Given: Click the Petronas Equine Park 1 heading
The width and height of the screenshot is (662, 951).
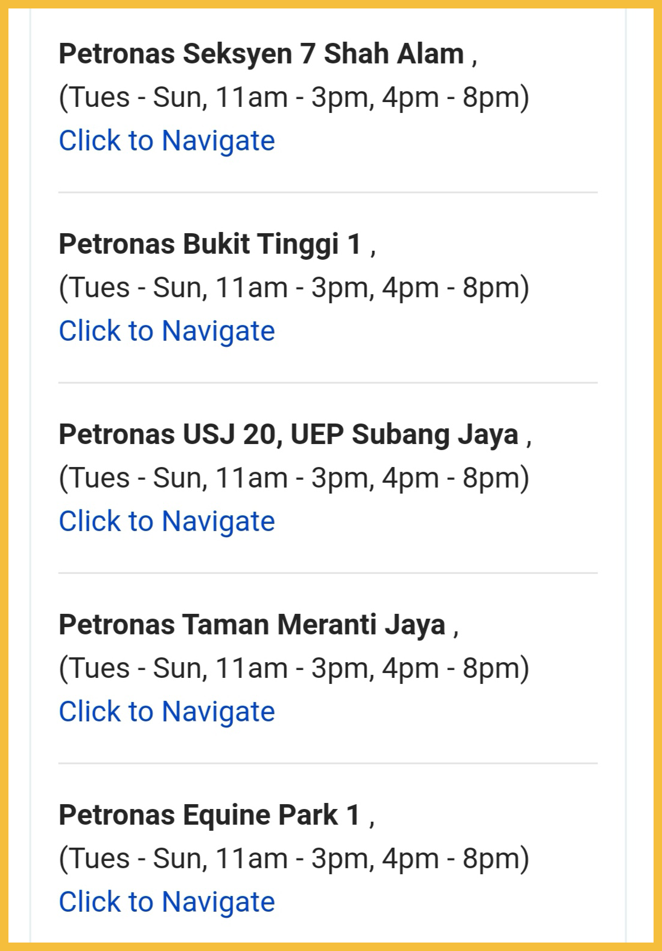Looking at the screenshot, I should (209, 815).
